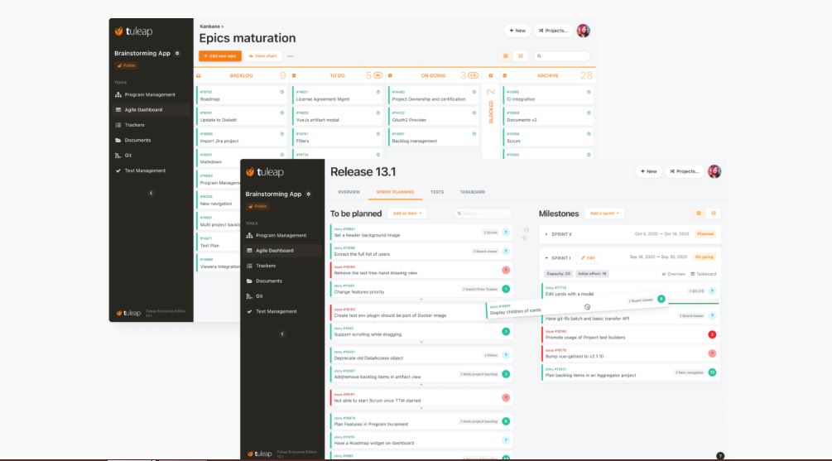Open Add a sprint dropdown
Viewport: 832px width, 461px height.
pyautogui.click(x=604, y=214)
